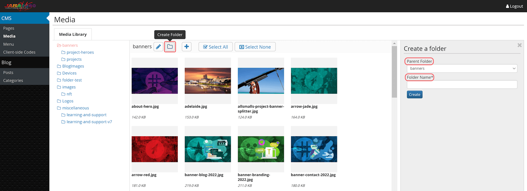Open Pages in the sidebar
Screen dimensions: 527x191
point(9,28)
